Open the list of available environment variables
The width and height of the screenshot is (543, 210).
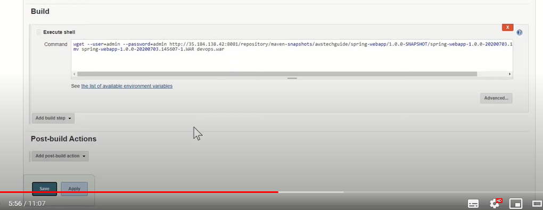[x=127, y=86]
